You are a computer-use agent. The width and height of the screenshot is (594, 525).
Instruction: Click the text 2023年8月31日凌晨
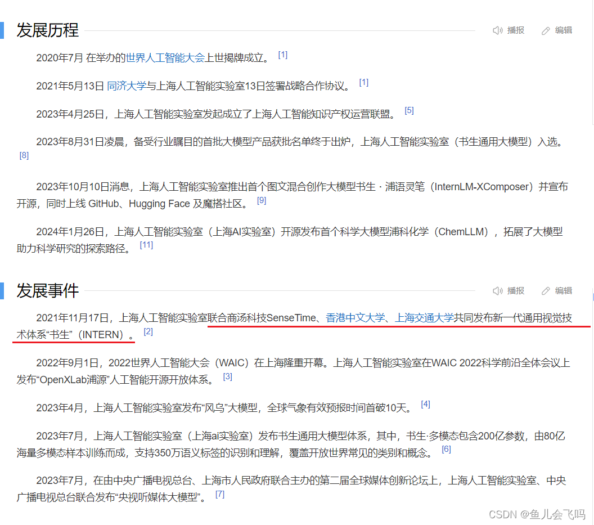coord(80,142)
